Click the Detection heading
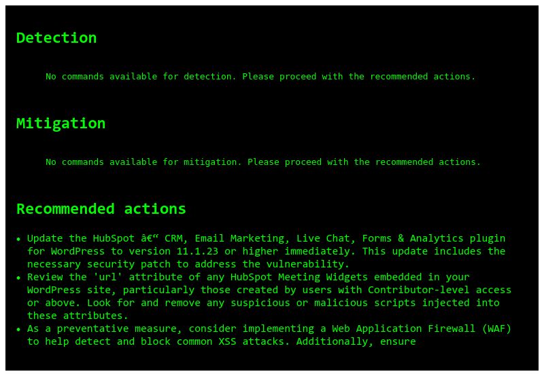The height and width of the screenshot is (376, 544). pos(56,38)
